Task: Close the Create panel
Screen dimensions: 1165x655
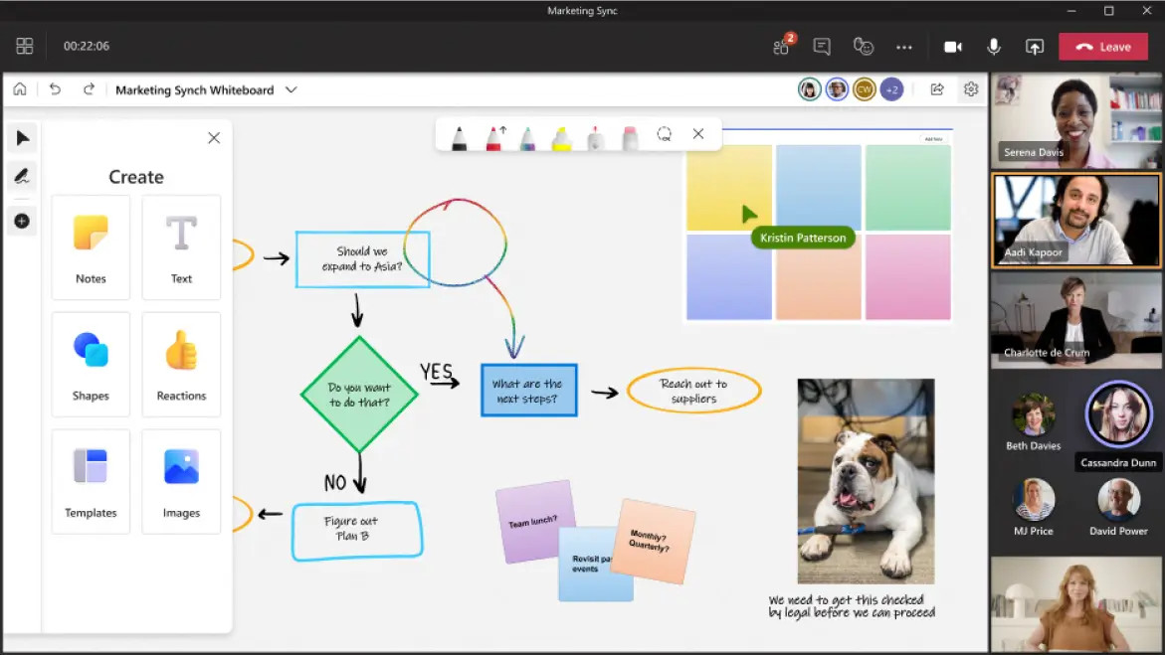Action: click(x=214, y=138)
